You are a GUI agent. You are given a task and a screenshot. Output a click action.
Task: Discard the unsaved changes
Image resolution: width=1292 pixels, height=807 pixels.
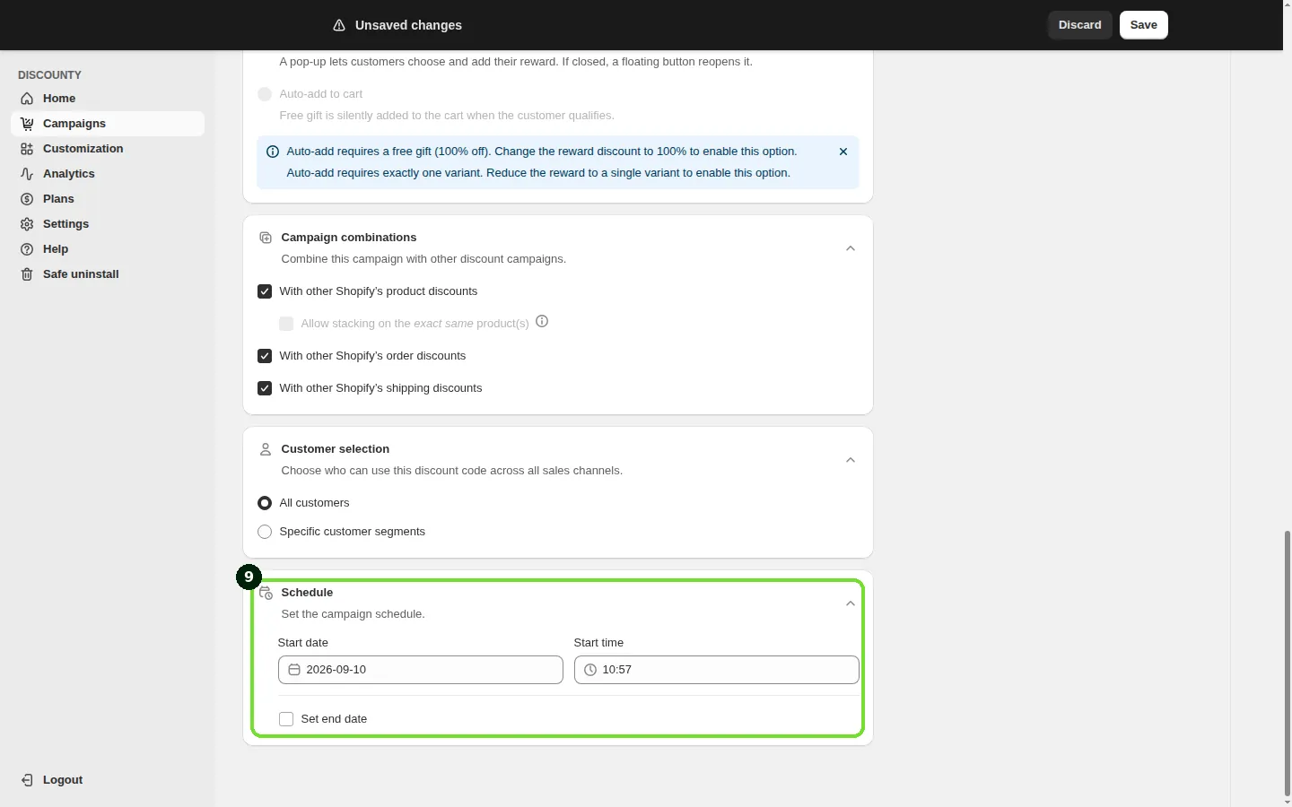(x=1080, y=25)
